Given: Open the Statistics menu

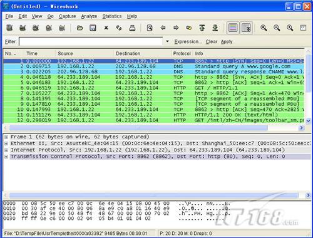Looking at the screenshot, I should point(112,16).
